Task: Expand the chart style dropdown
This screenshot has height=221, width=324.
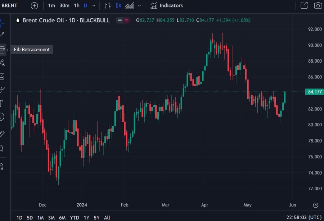Action: click(x=139, y=5)
